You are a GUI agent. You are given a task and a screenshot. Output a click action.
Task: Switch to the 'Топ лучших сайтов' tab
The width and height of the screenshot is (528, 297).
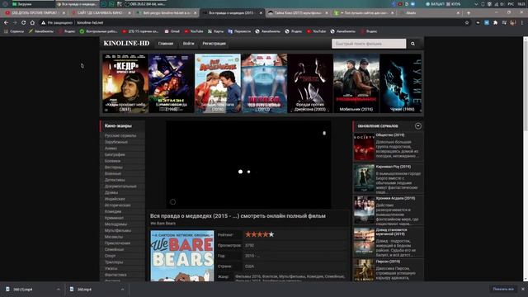pos(364,13)
